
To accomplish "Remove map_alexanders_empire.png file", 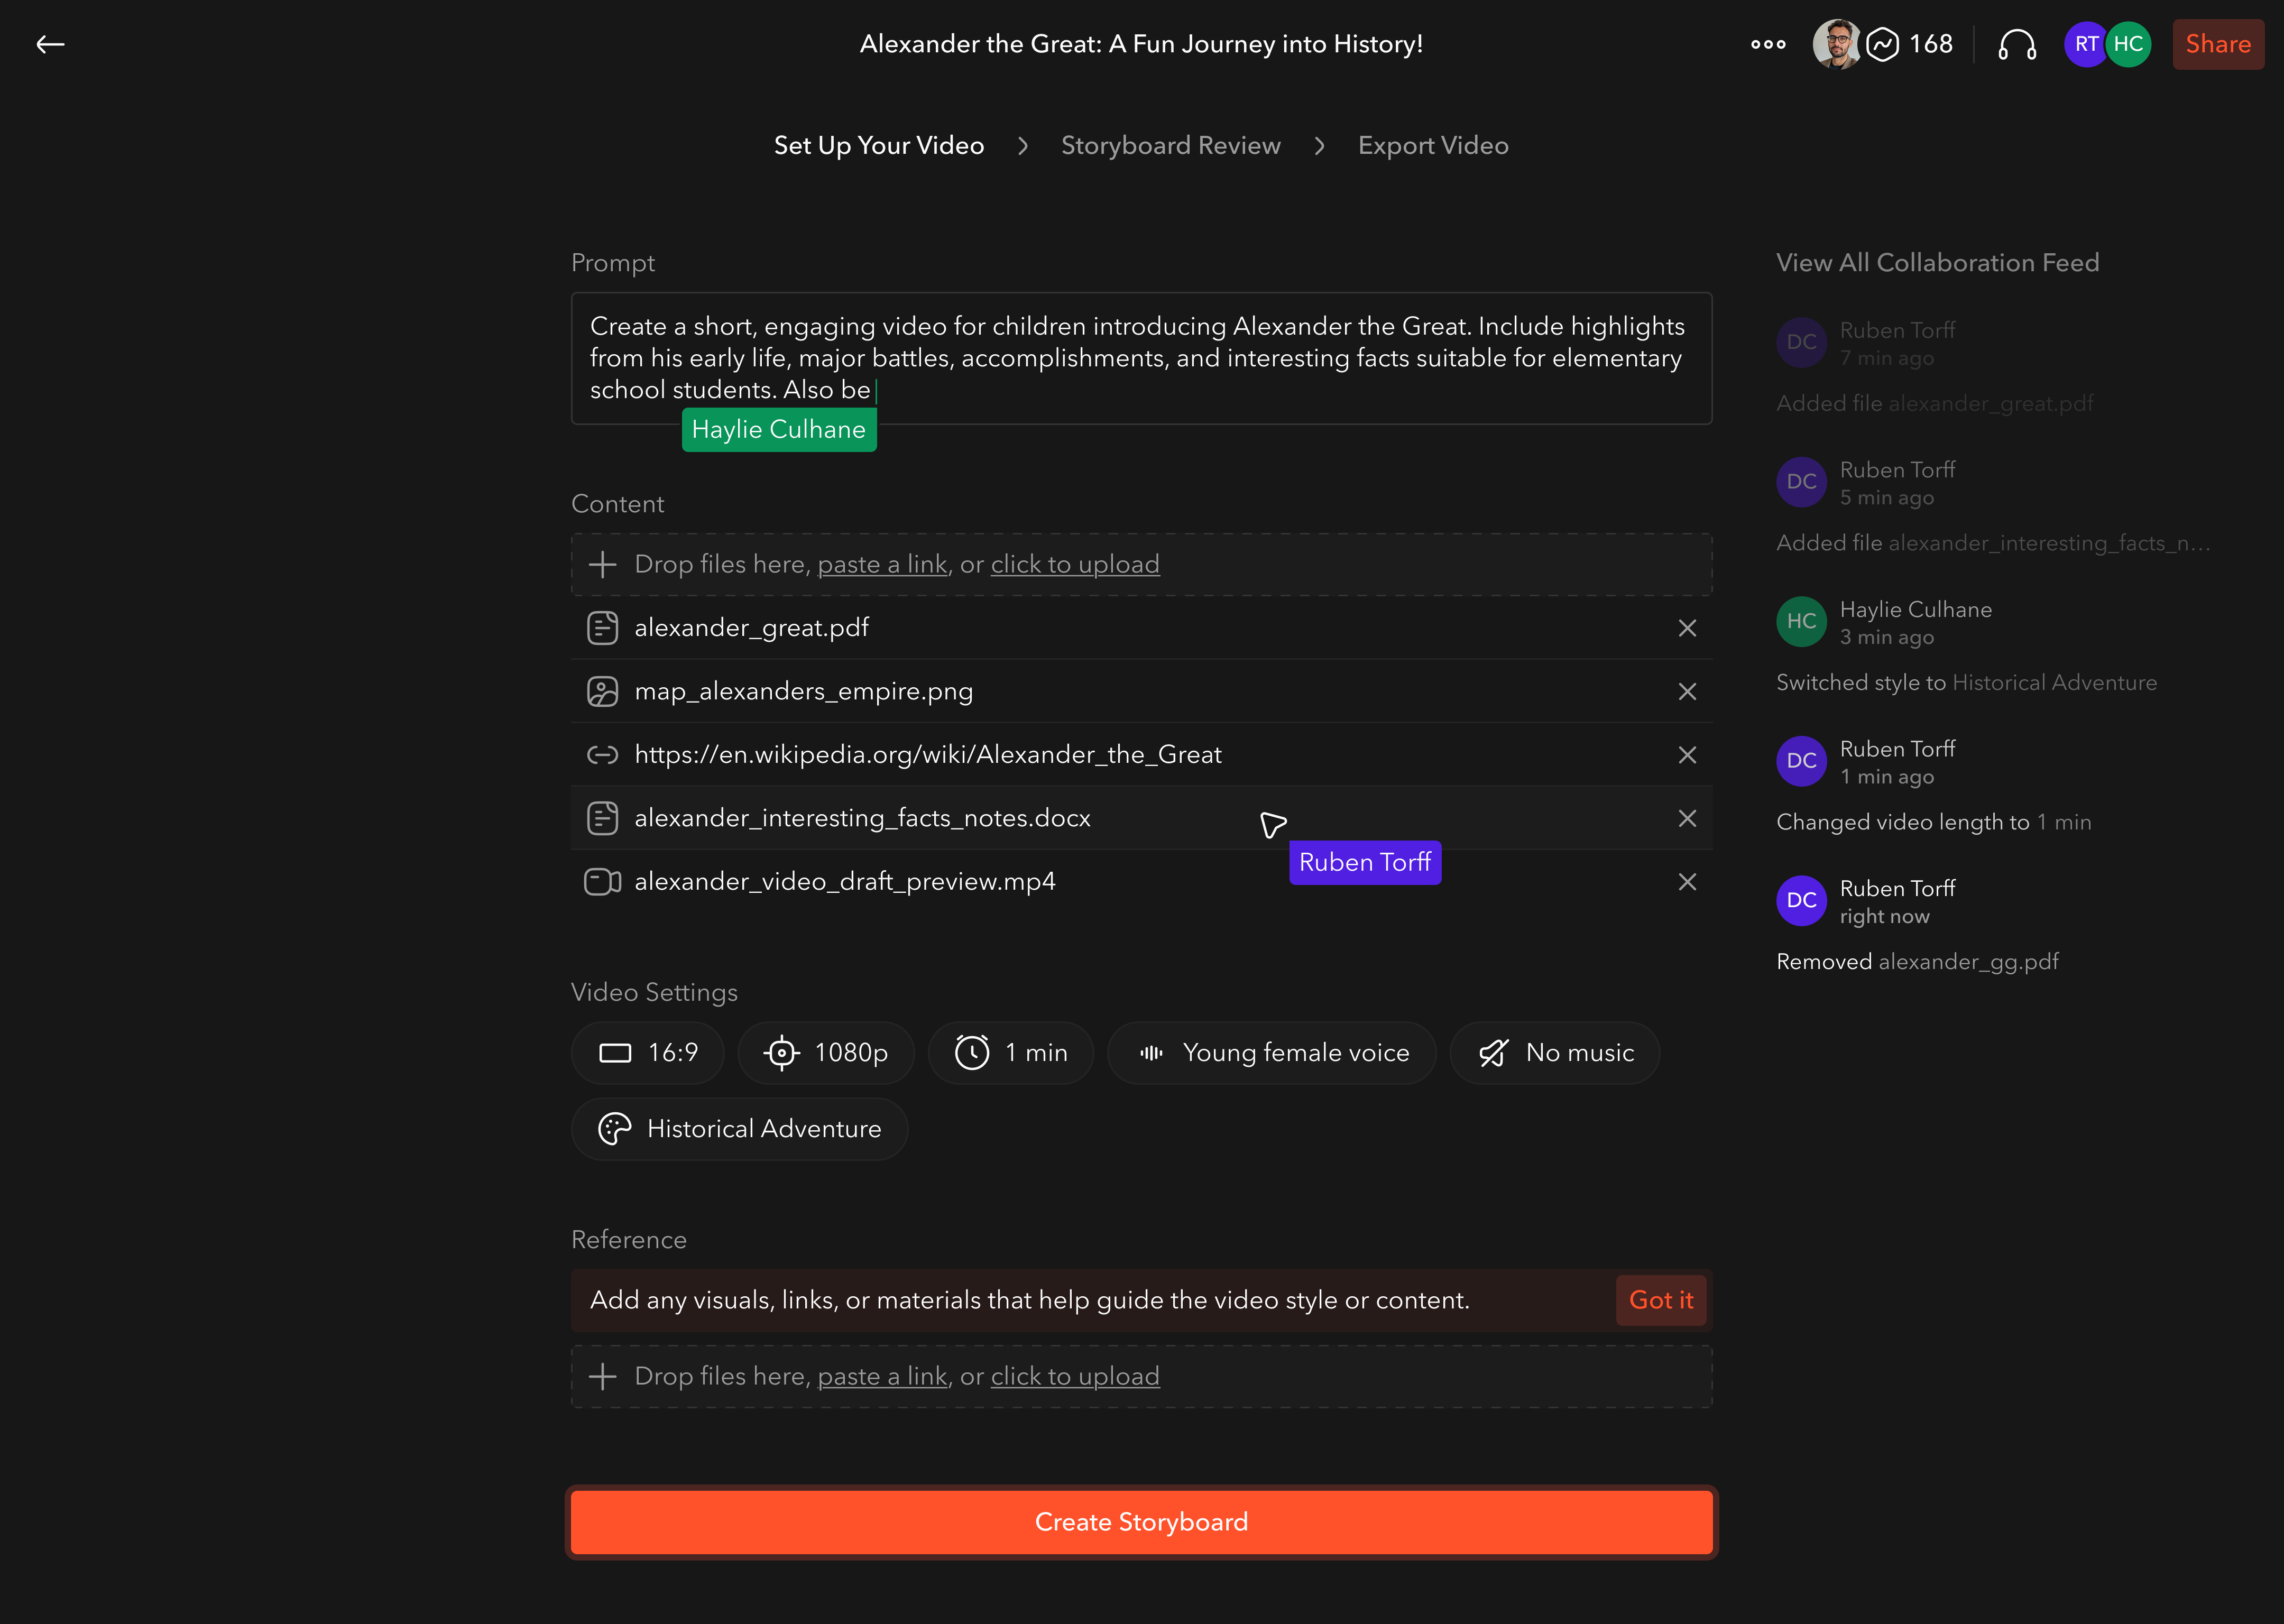I will pos(1687,691).
